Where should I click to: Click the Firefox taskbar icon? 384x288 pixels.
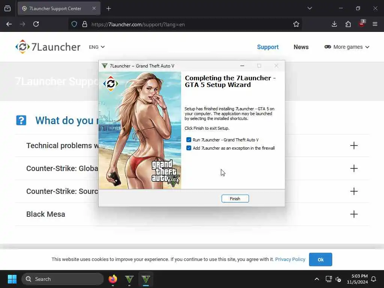(x=112, y=279)
